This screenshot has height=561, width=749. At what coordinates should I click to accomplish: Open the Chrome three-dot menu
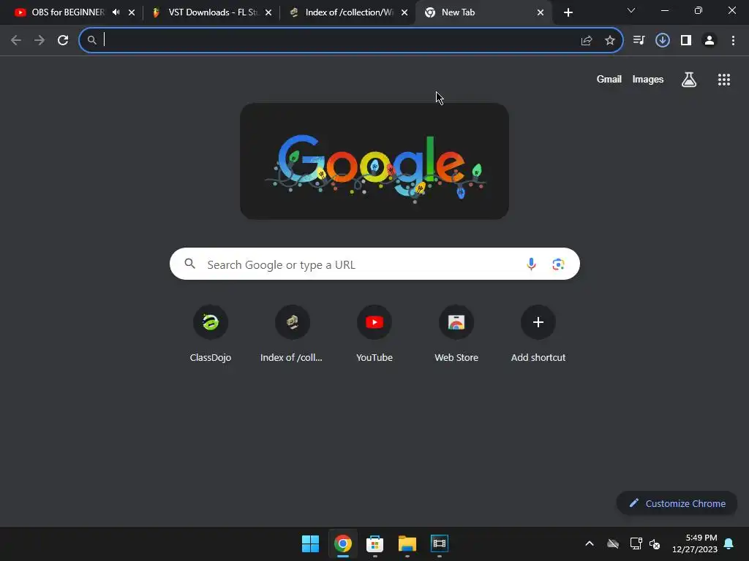(x=733, y=40)
